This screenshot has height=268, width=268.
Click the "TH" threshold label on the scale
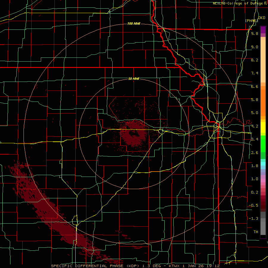[x=256, y=232]
